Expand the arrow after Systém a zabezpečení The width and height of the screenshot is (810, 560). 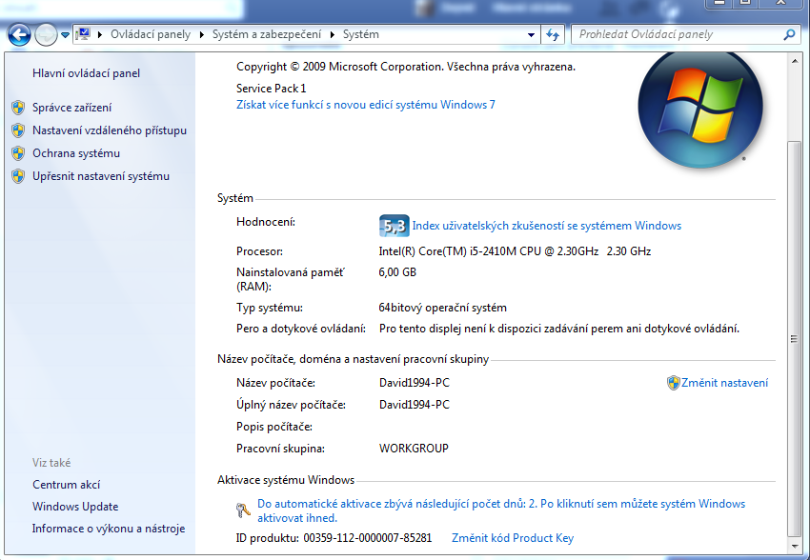tap(333, 34)
